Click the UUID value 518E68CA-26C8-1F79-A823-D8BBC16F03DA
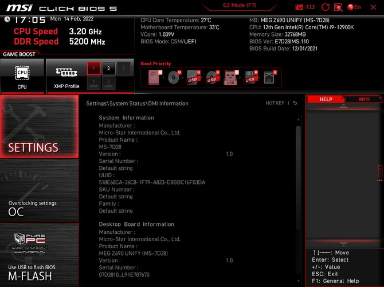The width and height of the screenshot is (384, 287). (x=152, y=182)
